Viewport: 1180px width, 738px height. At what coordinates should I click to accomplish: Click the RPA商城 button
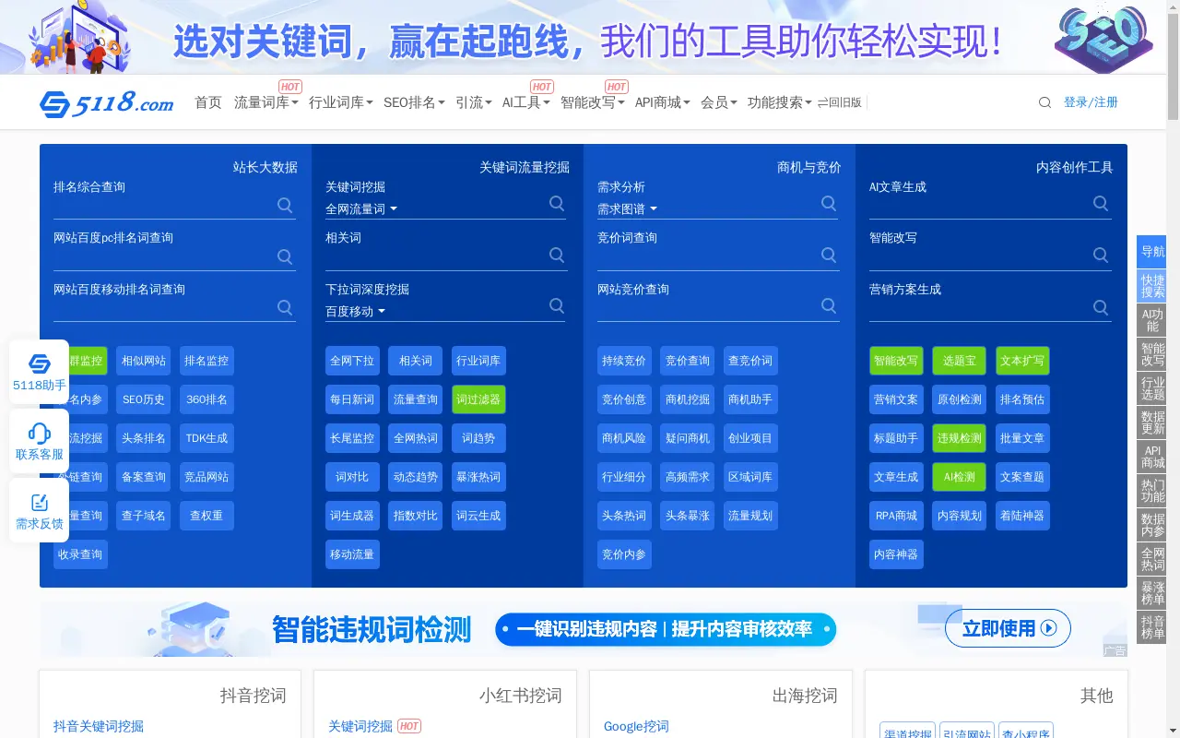(896, 516)
